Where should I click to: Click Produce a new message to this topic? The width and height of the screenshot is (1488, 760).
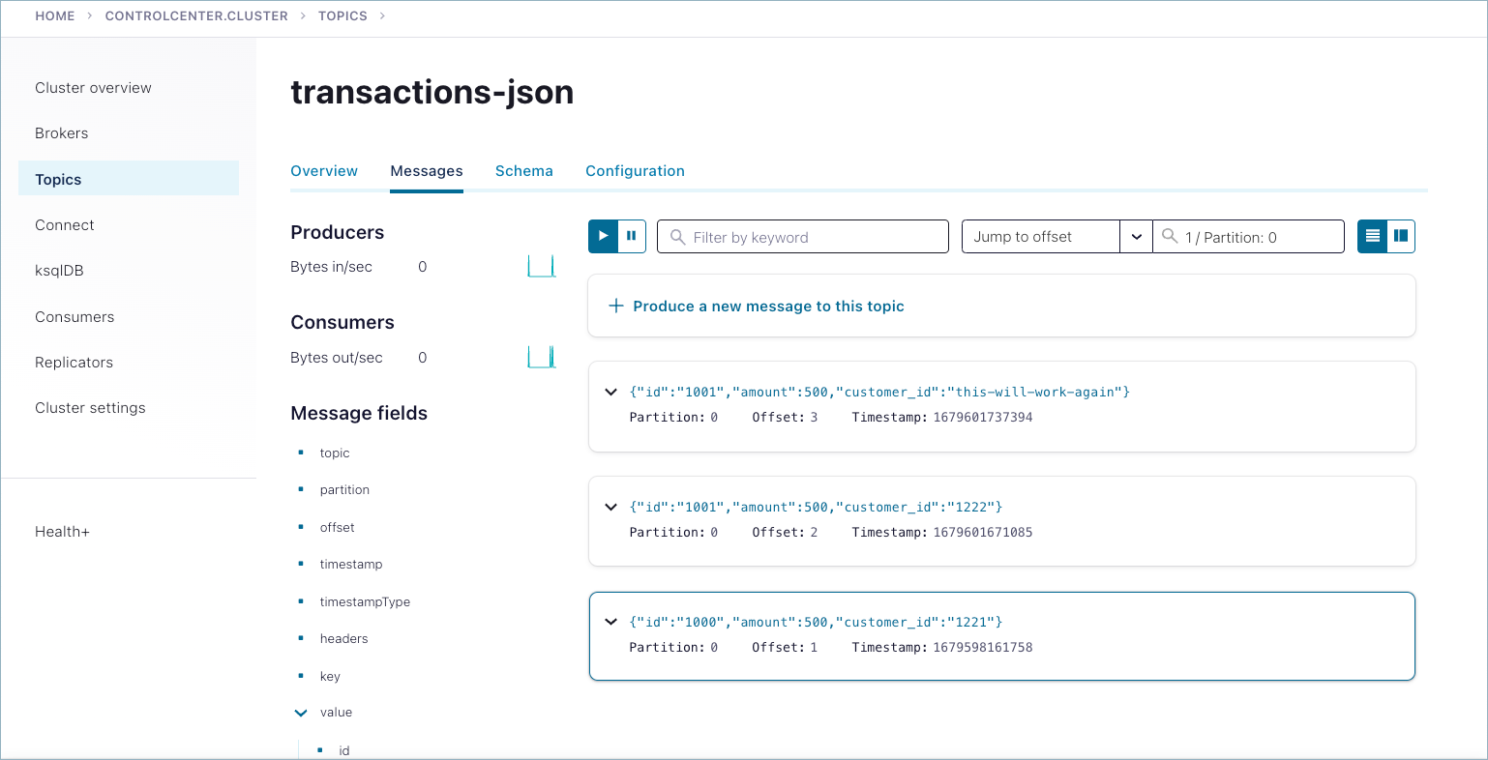pos(768,306)
